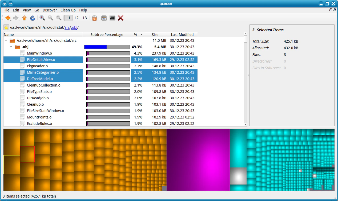Refresh all with the blue reload icon

pos(33,18)
